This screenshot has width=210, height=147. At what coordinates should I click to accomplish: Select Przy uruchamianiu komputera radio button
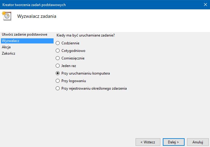pyautogui.click(x=58, y=73)
